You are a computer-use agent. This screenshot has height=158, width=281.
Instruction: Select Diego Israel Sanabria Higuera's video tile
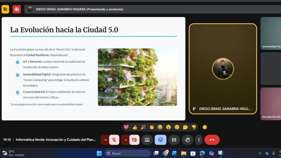[223, 69]
